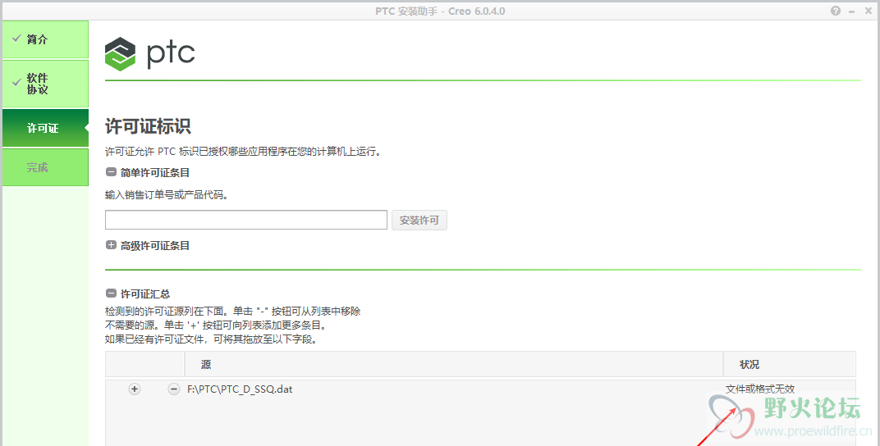Screen dimensions: 880x446
Task: Click the 安装许可 button
Action: point(419,221)
